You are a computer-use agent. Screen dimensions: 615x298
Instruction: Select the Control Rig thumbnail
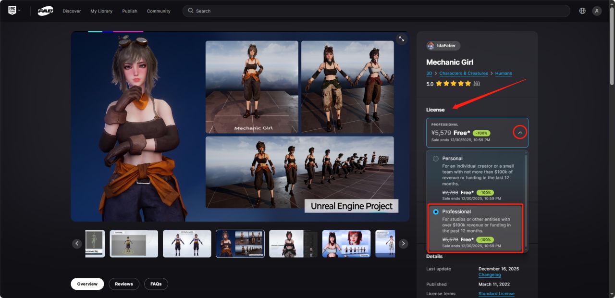134,244
